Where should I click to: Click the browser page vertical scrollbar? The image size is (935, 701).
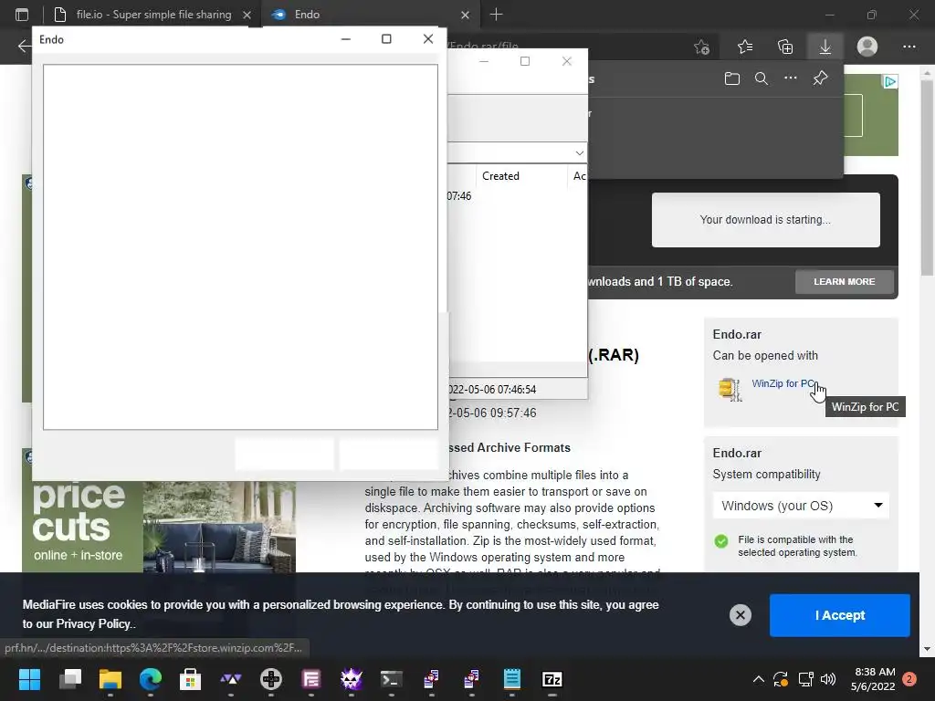pyautogui.click(x=927, y=179)
